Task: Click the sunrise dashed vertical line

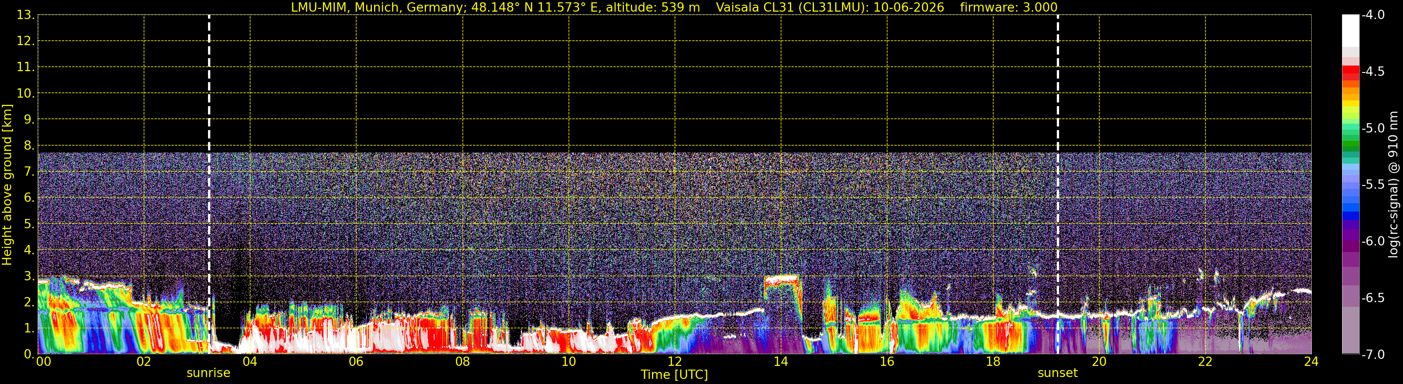Action: (209, 184)
